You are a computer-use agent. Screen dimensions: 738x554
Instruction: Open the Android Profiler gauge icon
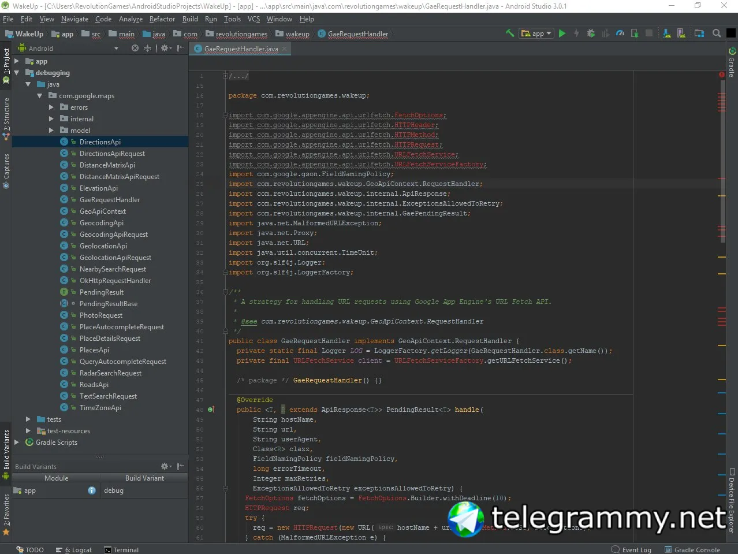tap(620, 34)
